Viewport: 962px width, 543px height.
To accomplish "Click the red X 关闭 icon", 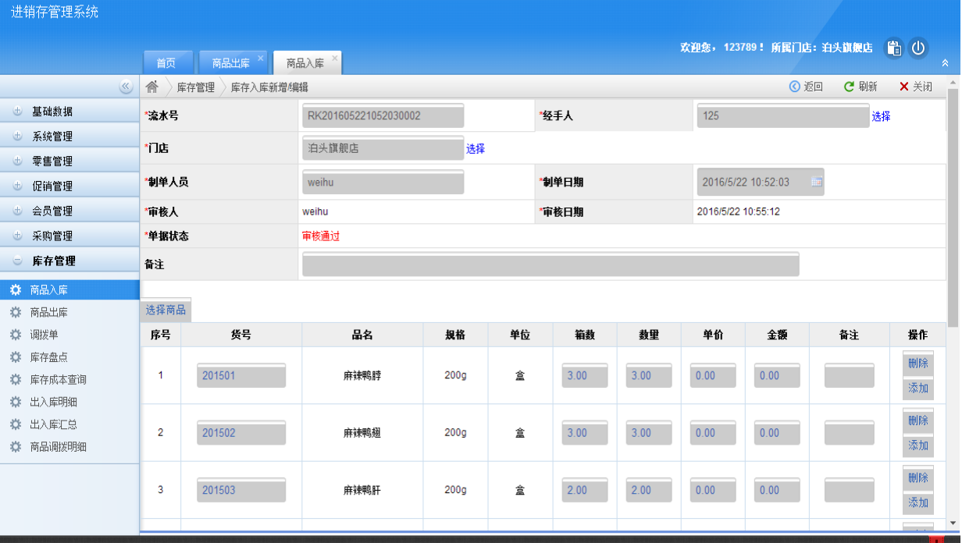I will [904, 87].
